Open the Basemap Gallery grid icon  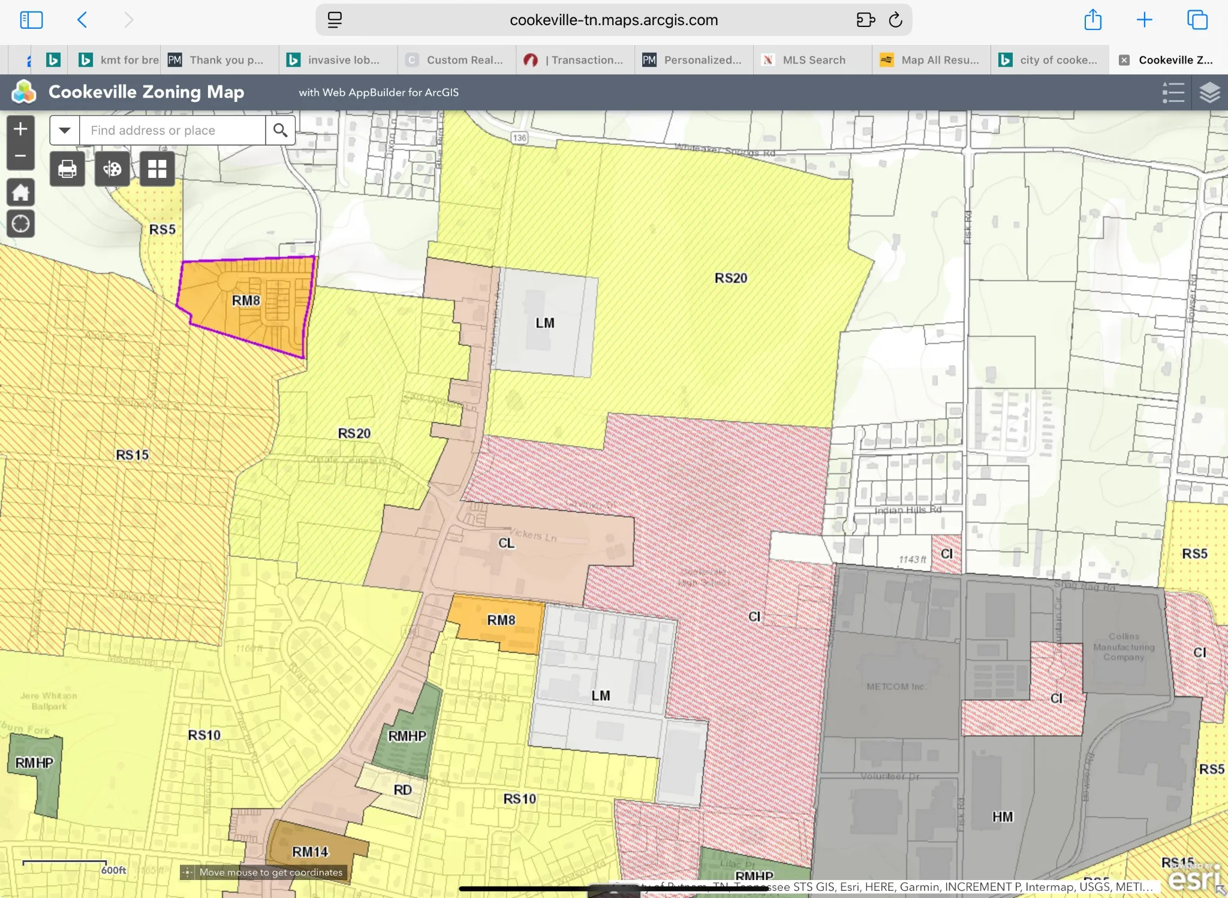(x=157, y=169)
